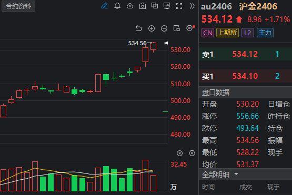Zoom out chart with minus circle
The height and width of the screenshot is (195, 292).
164,28
